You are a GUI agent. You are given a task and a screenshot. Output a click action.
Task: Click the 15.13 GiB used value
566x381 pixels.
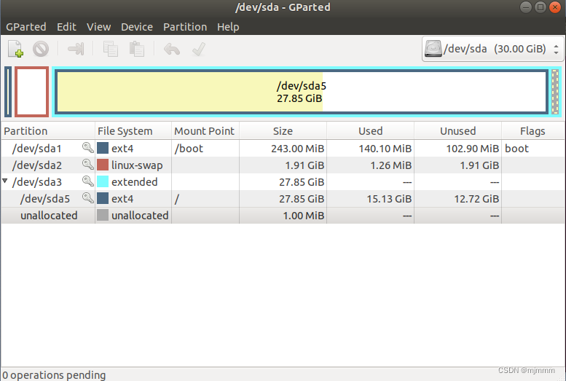tap(389, 199)
